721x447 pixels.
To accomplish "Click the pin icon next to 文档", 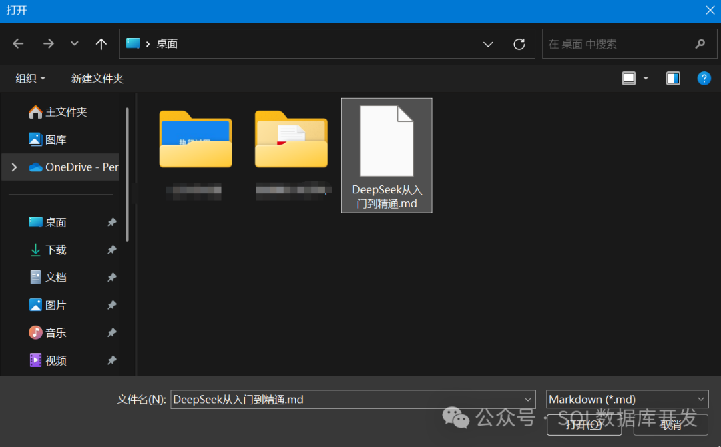I will click(111, 277).
